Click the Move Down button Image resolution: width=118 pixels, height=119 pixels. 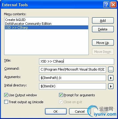(103, 52)
